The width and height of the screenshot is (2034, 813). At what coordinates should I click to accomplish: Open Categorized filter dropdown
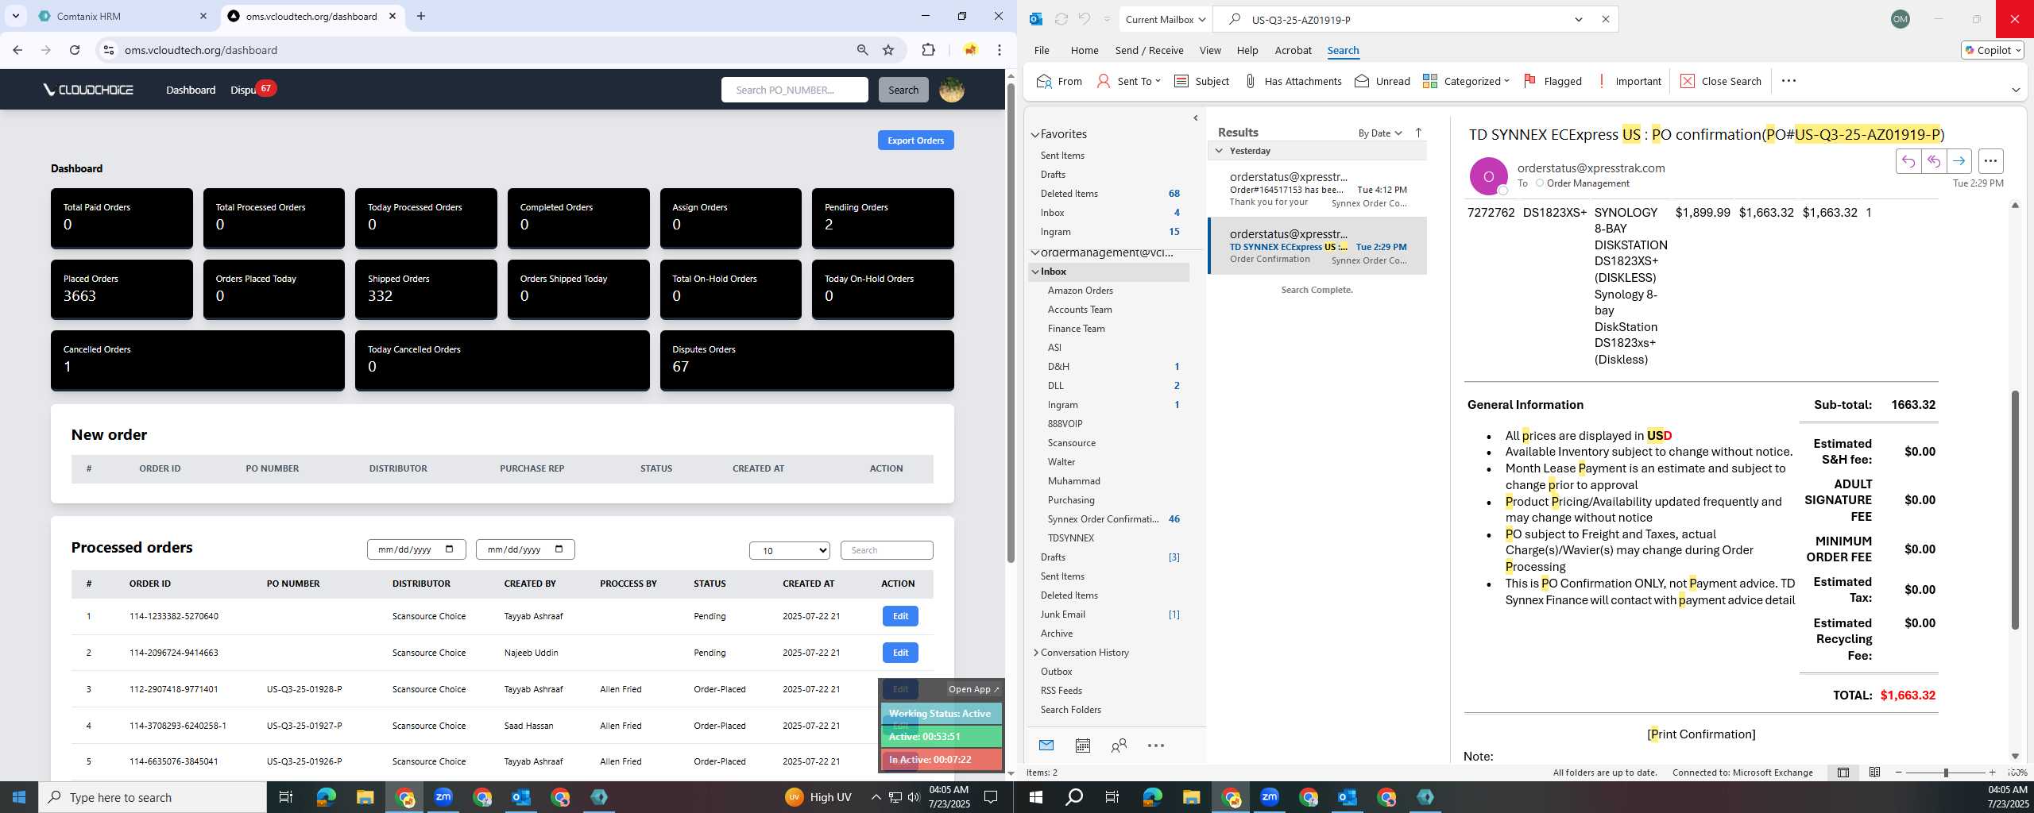click(x=1466, y=81)
